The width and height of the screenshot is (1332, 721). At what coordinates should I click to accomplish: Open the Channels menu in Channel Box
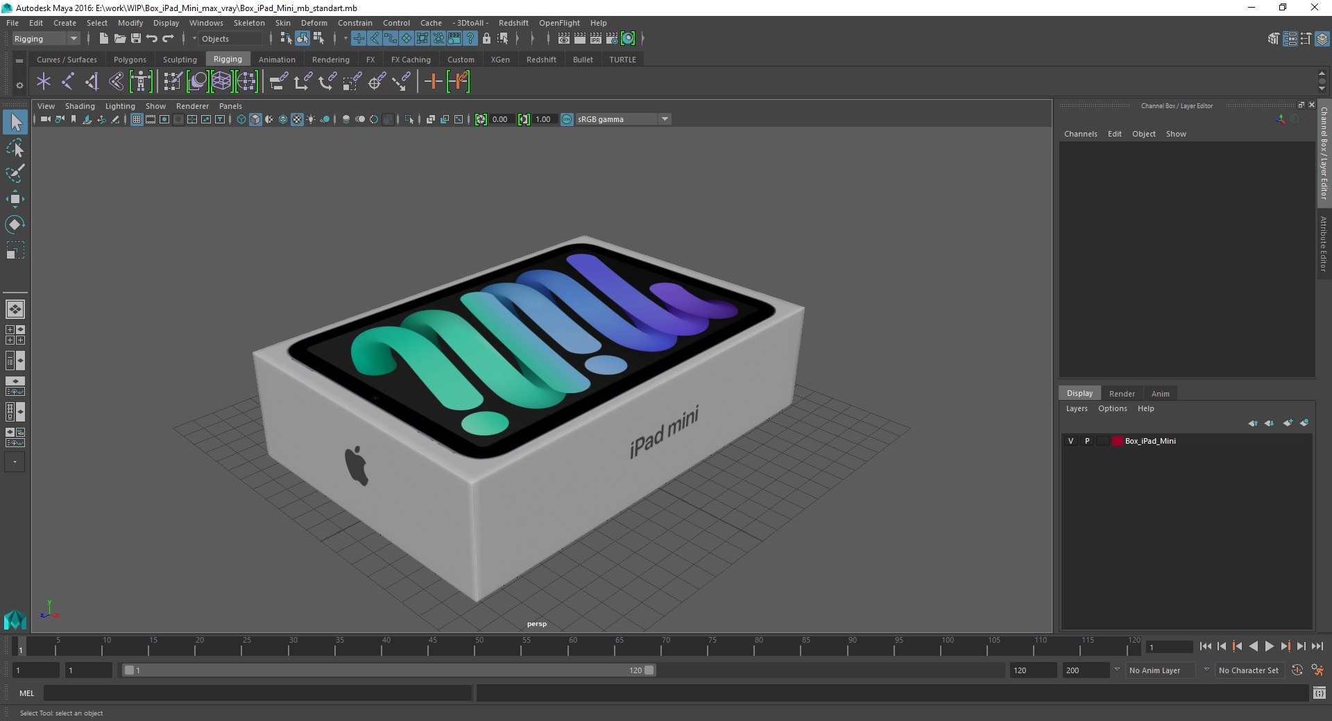(x=1080, y=134)
